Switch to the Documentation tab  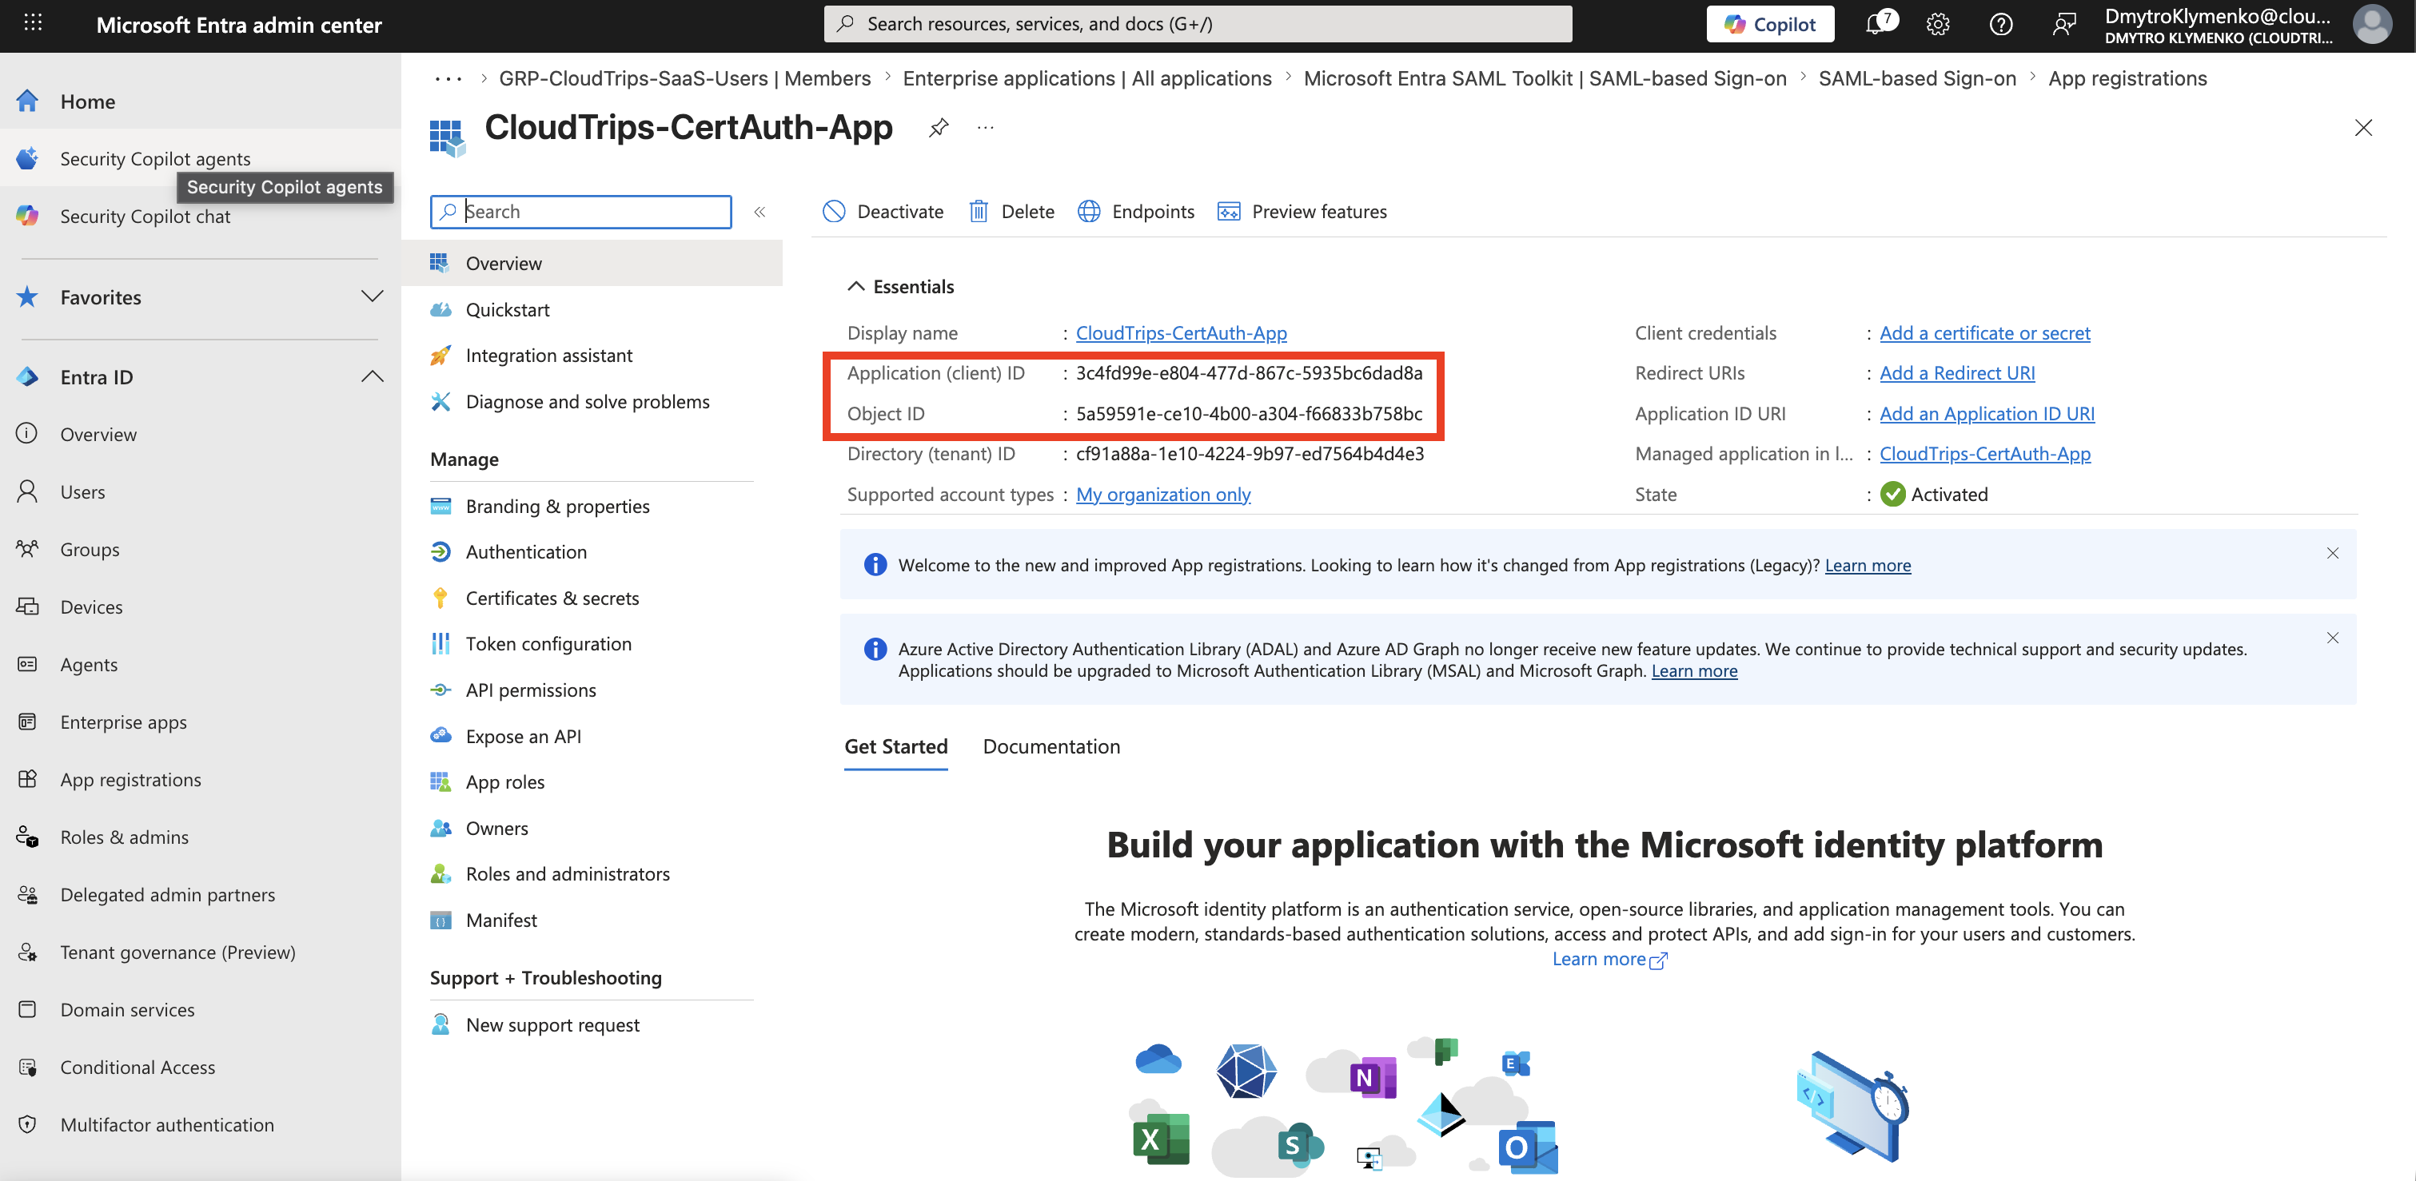click(1051, 746)
